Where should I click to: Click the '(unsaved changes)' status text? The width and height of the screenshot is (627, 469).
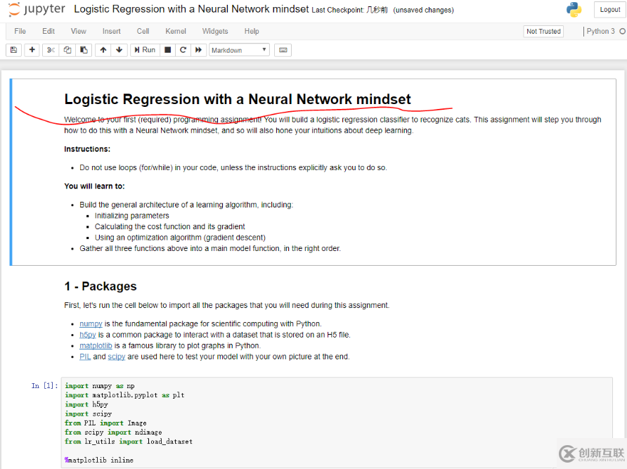[x=423, y=10]
